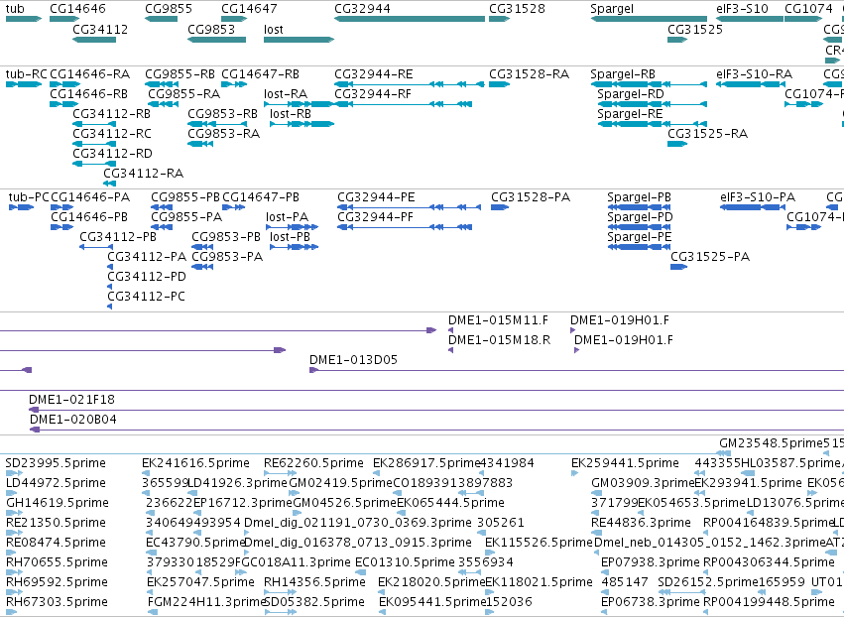
Task: Click the Spargel-RD transcript label
Action: [631, 94]
